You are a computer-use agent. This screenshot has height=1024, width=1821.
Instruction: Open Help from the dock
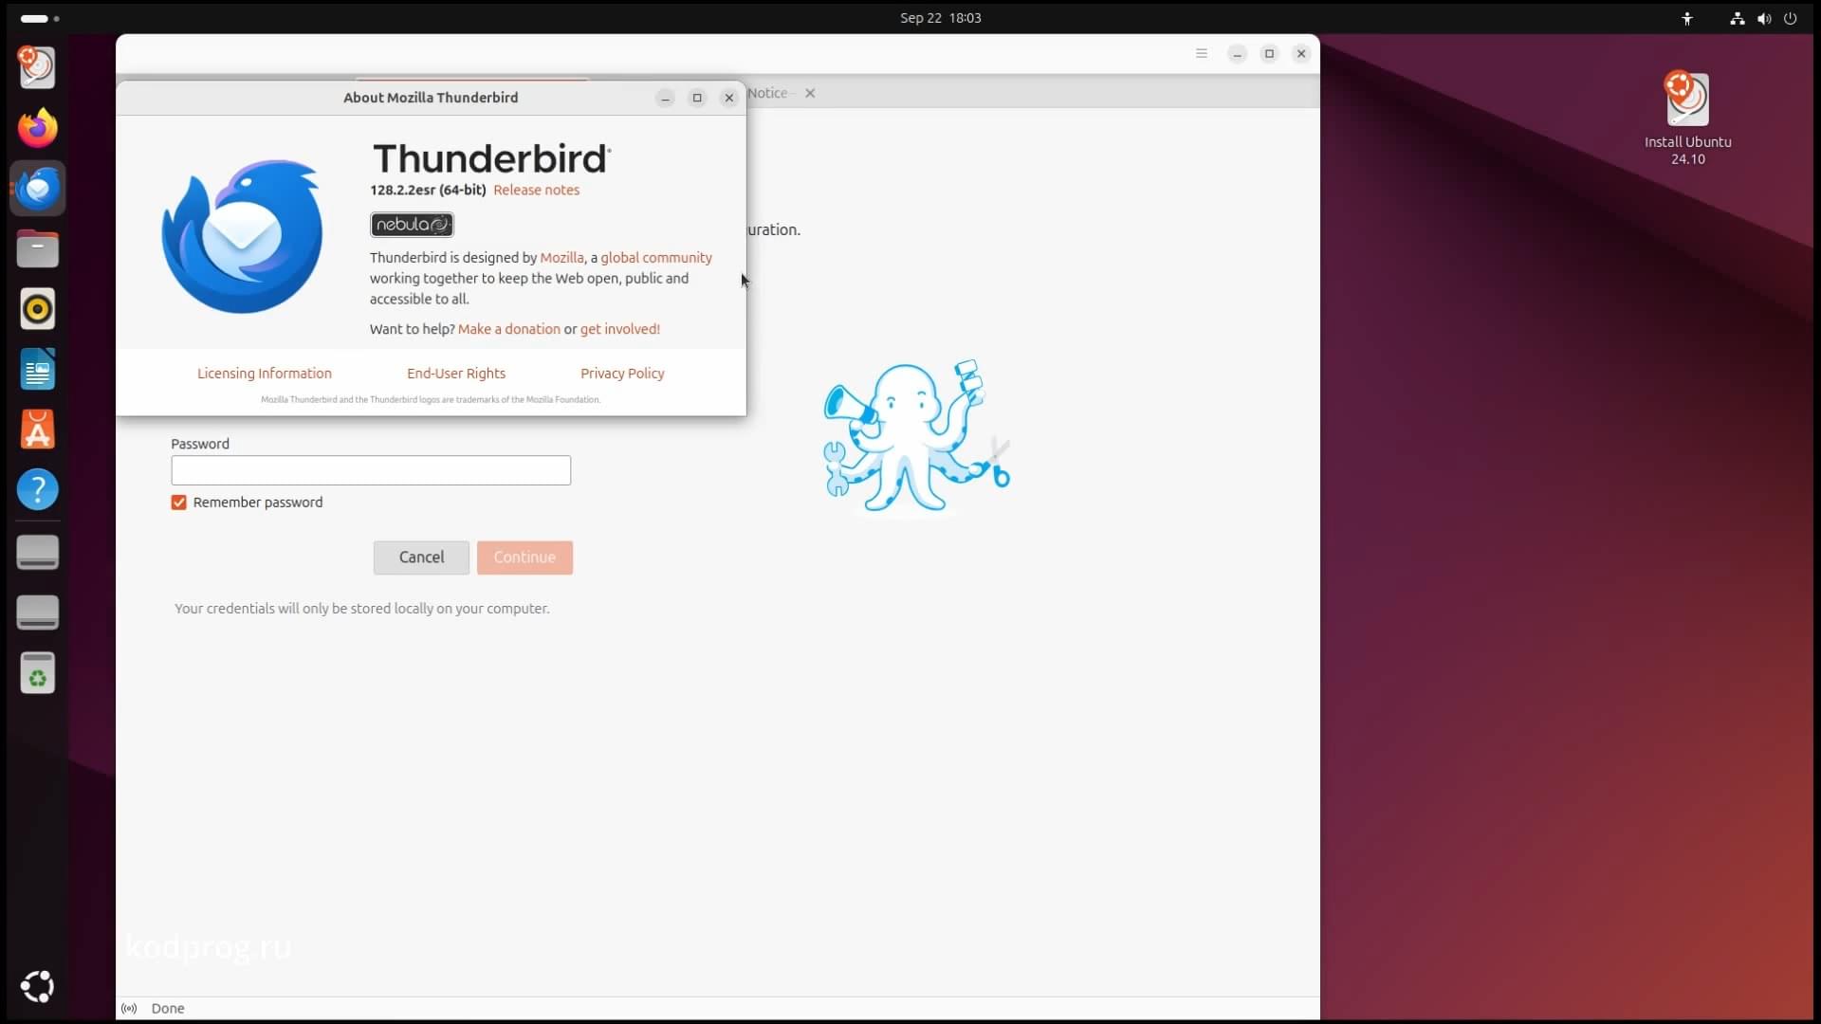pos(37,490)
